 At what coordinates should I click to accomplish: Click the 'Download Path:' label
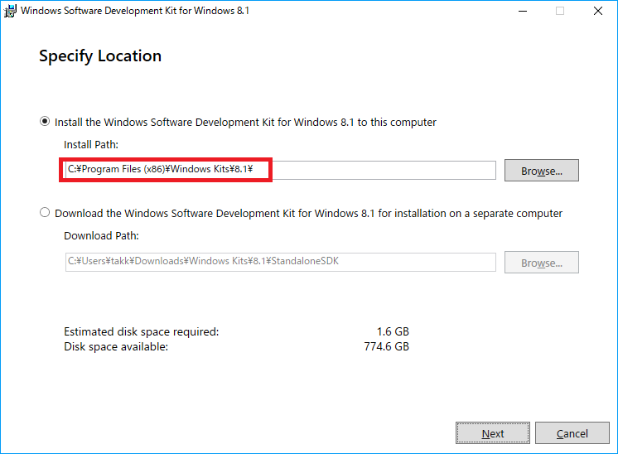101,235
